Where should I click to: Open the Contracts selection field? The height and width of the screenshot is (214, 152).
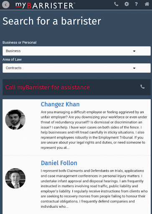77,68
